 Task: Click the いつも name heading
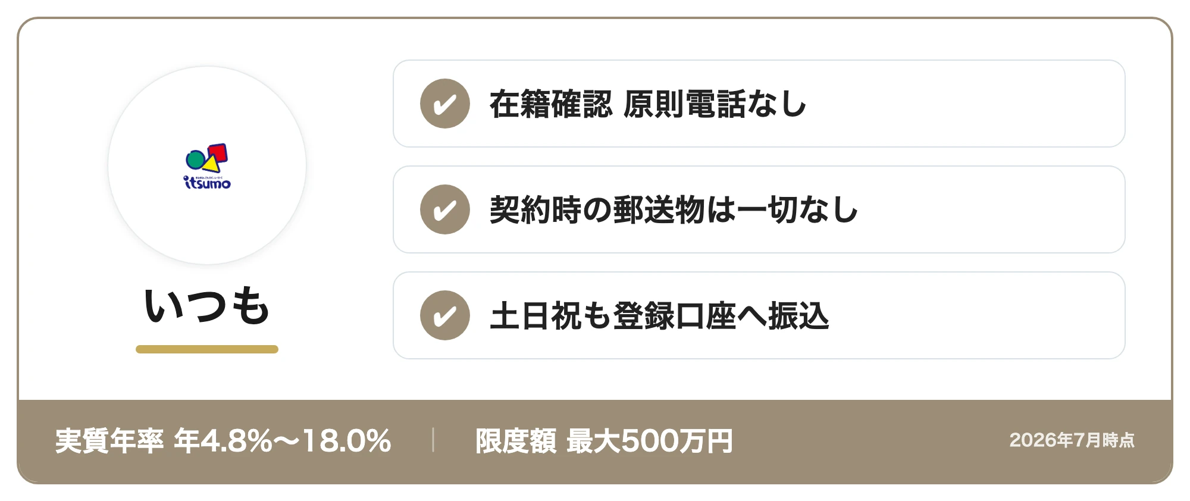[x=207, y=305]
